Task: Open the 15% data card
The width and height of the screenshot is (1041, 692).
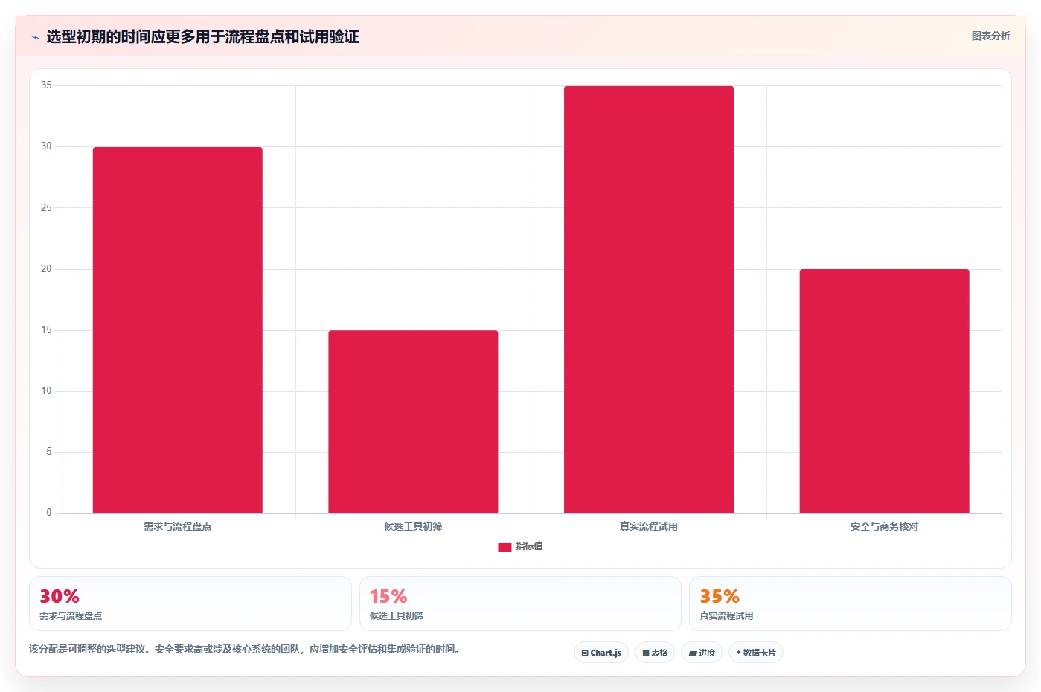Action: click(x=520, y=604)
